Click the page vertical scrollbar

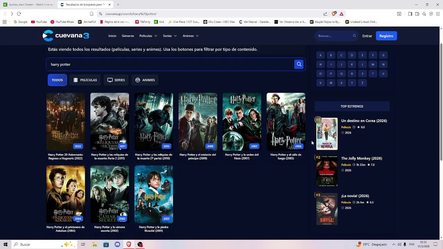pos(441,102)
